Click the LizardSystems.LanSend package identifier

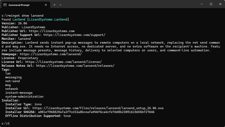pos(48,19)
